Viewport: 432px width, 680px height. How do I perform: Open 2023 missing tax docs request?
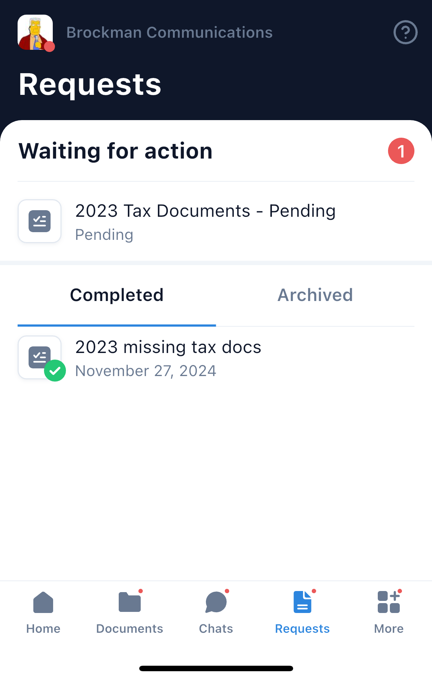(x=168, y=347)
